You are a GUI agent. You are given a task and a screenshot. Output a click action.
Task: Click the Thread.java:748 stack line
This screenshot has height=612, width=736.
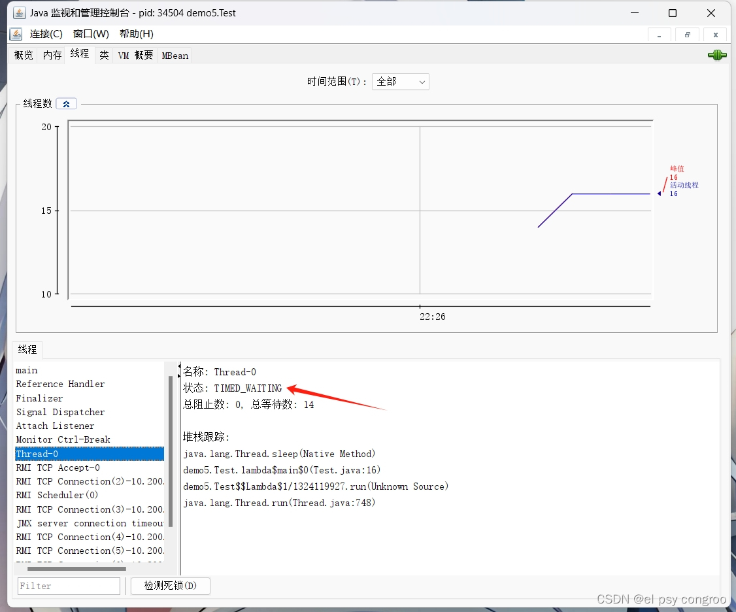click(279, 503)
